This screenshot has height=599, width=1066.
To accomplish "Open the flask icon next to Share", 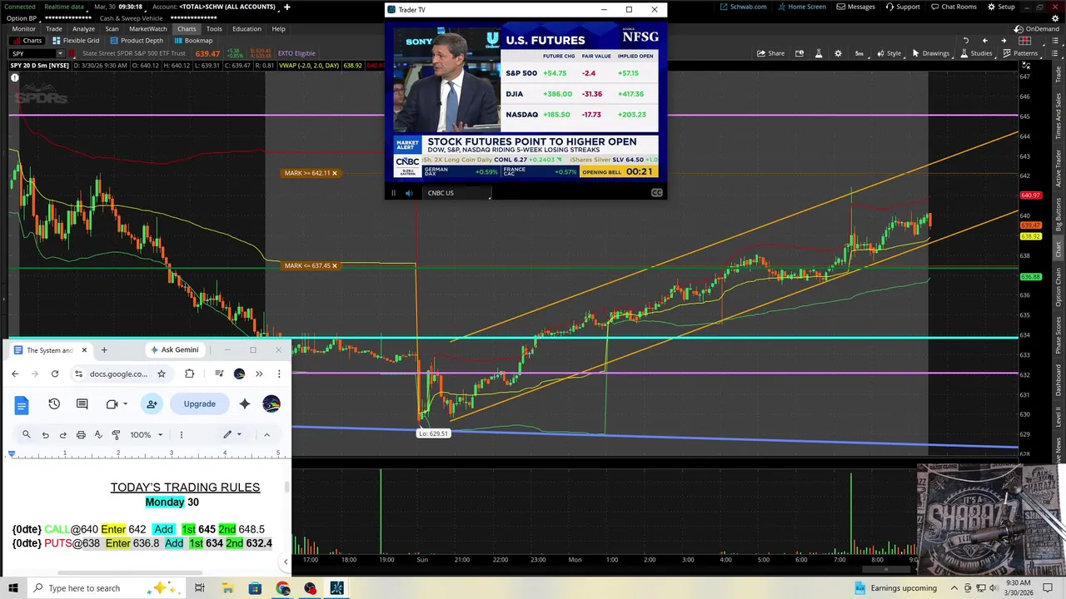I will 818,53.
